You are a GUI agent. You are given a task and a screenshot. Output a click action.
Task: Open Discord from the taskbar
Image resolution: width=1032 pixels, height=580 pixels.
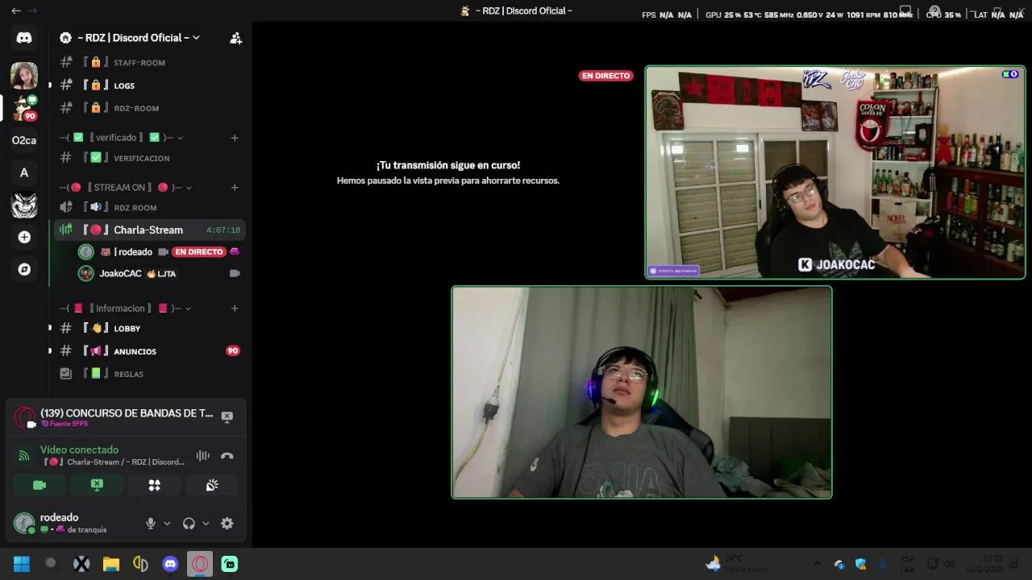pyautogui.click(x=170, y=564)
